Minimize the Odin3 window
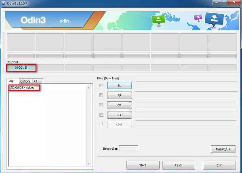 [217, 2]
